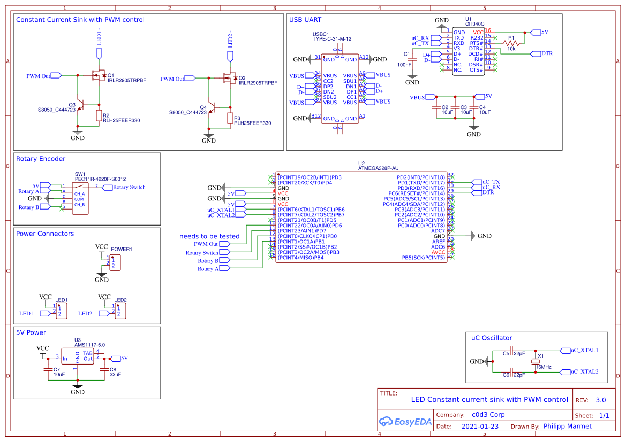Click the "TYPE-C-31-M-12" part label
Screen dimensions: 626x442
click(x=332, y=39)
